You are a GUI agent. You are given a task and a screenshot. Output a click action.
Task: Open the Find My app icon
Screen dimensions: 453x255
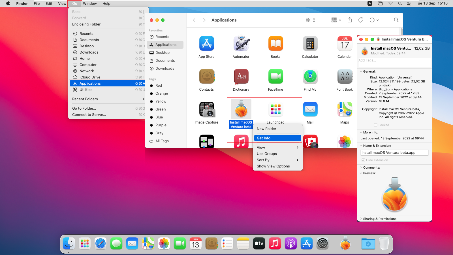[310, 76]
